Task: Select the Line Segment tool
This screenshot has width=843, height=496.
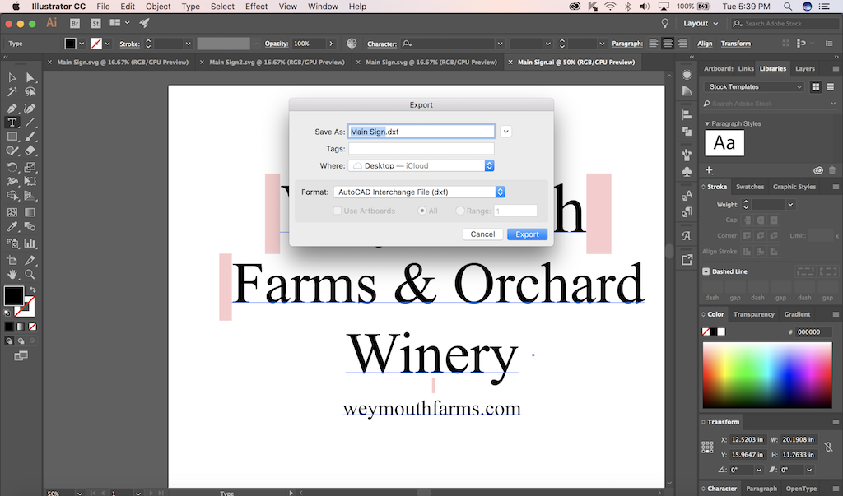Action: coord(30,123)
